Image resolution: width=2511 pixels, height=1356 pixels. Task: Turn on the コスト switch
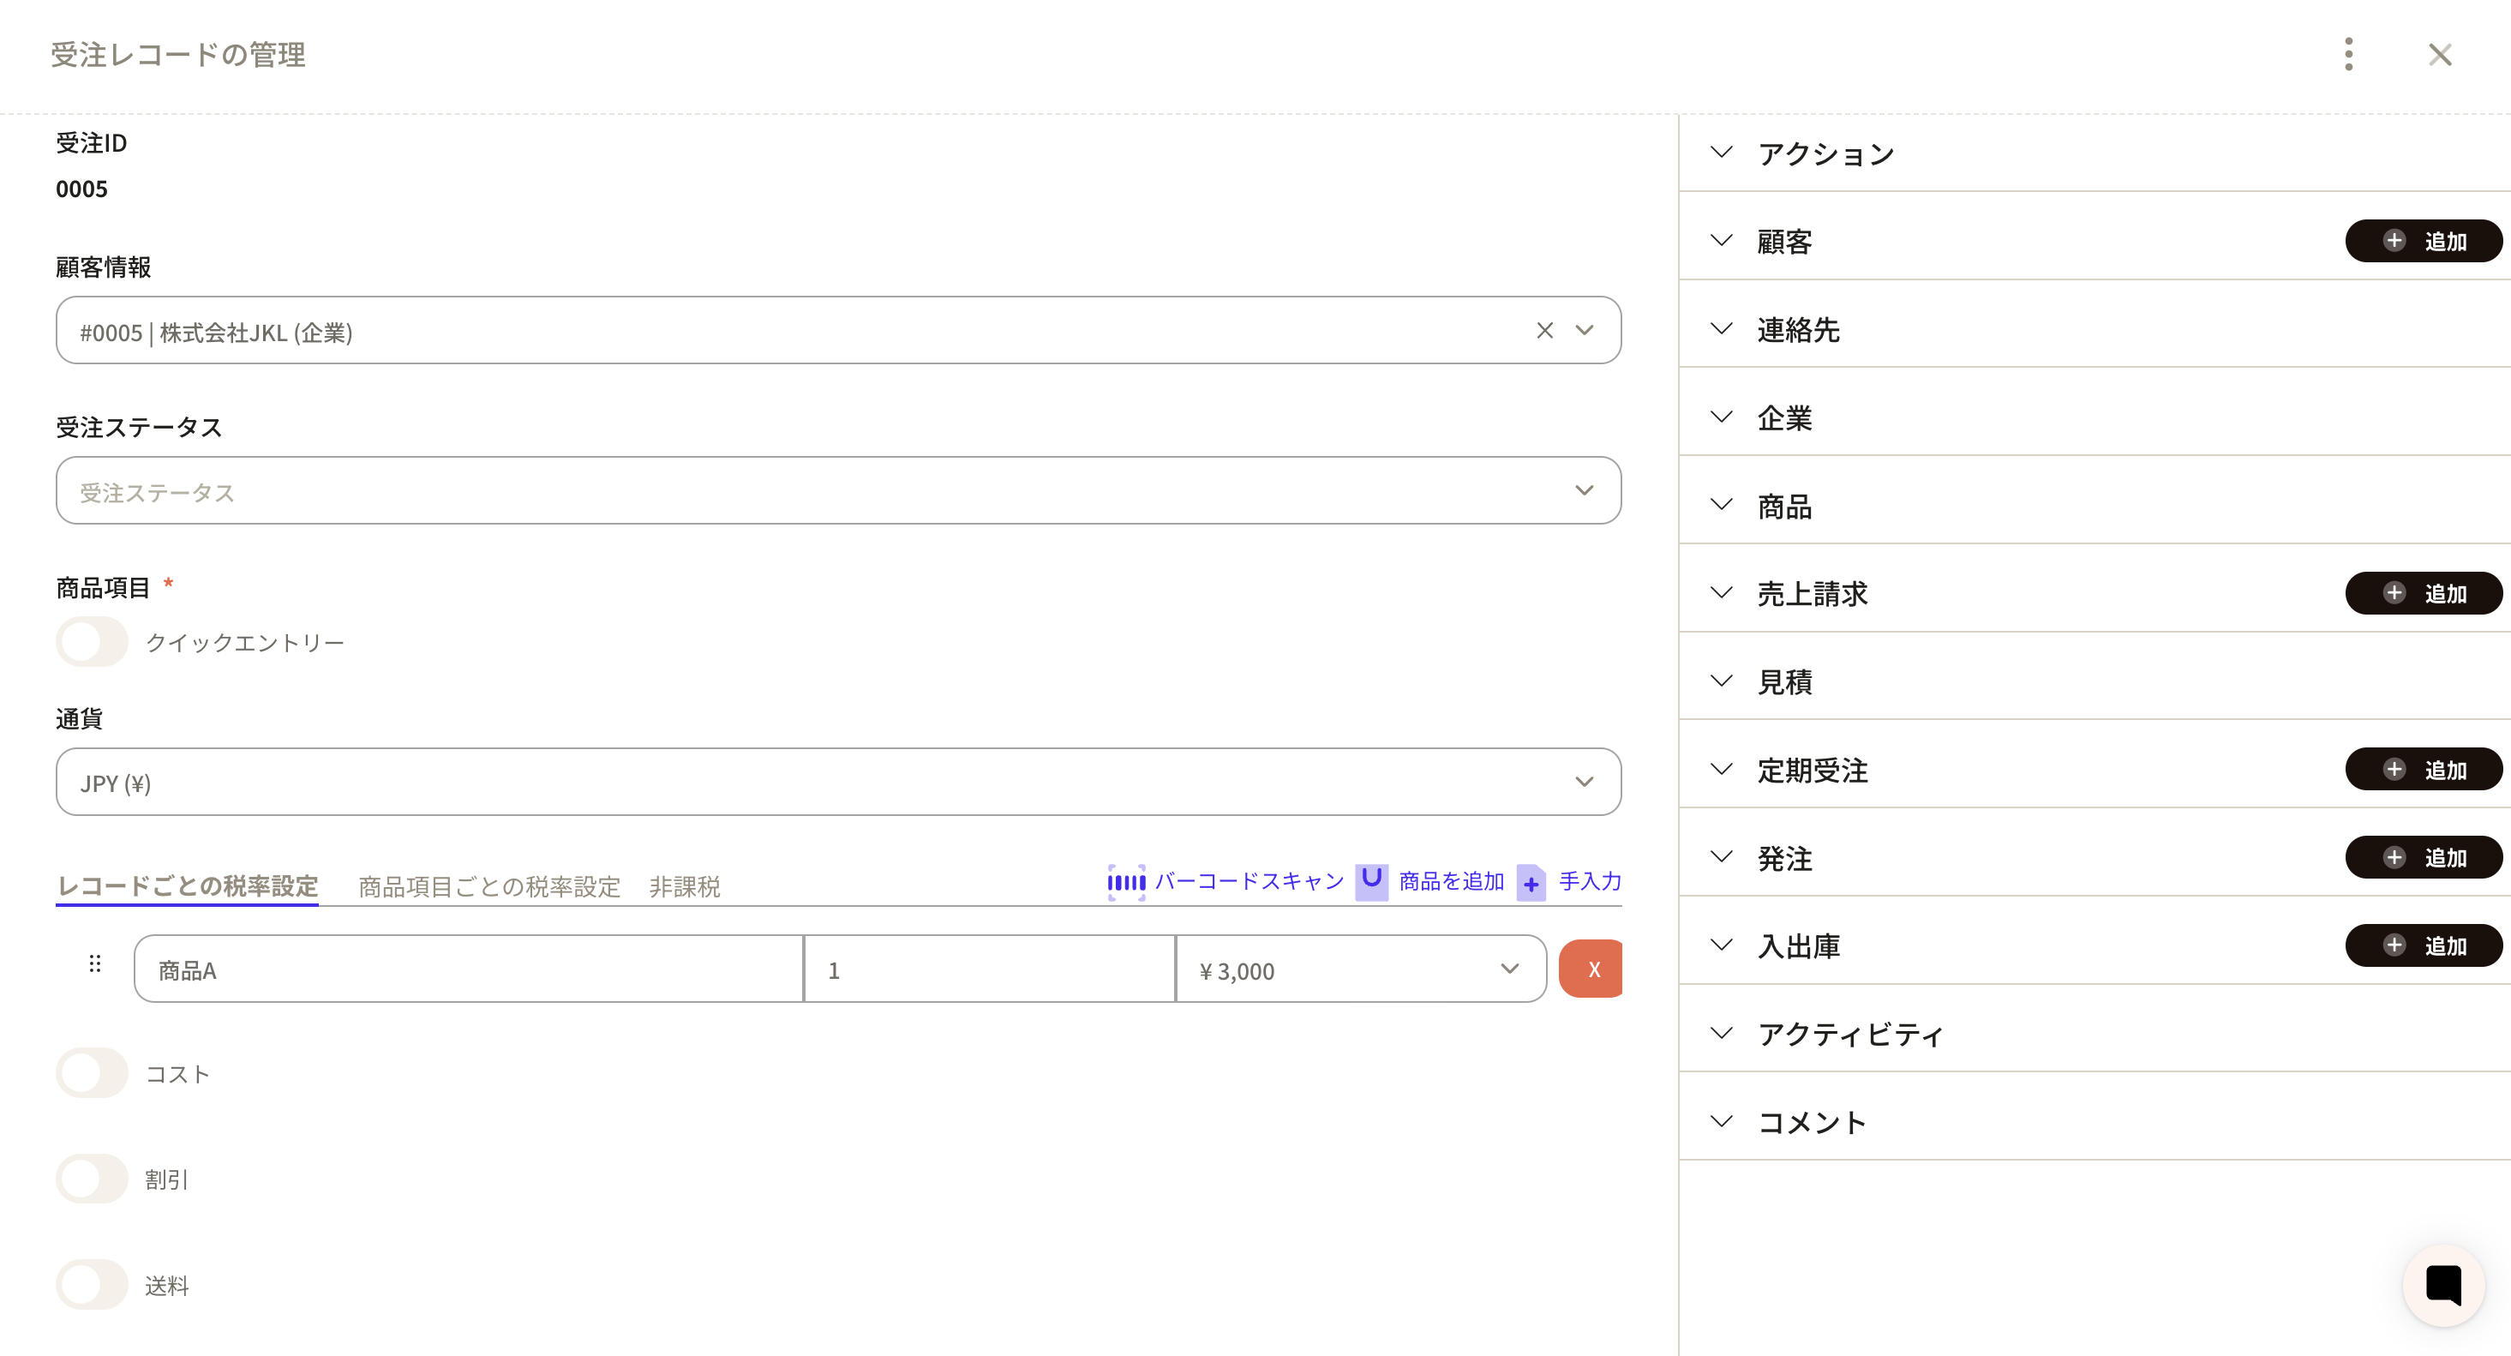pyautogui.click(x=92, y=1073)
